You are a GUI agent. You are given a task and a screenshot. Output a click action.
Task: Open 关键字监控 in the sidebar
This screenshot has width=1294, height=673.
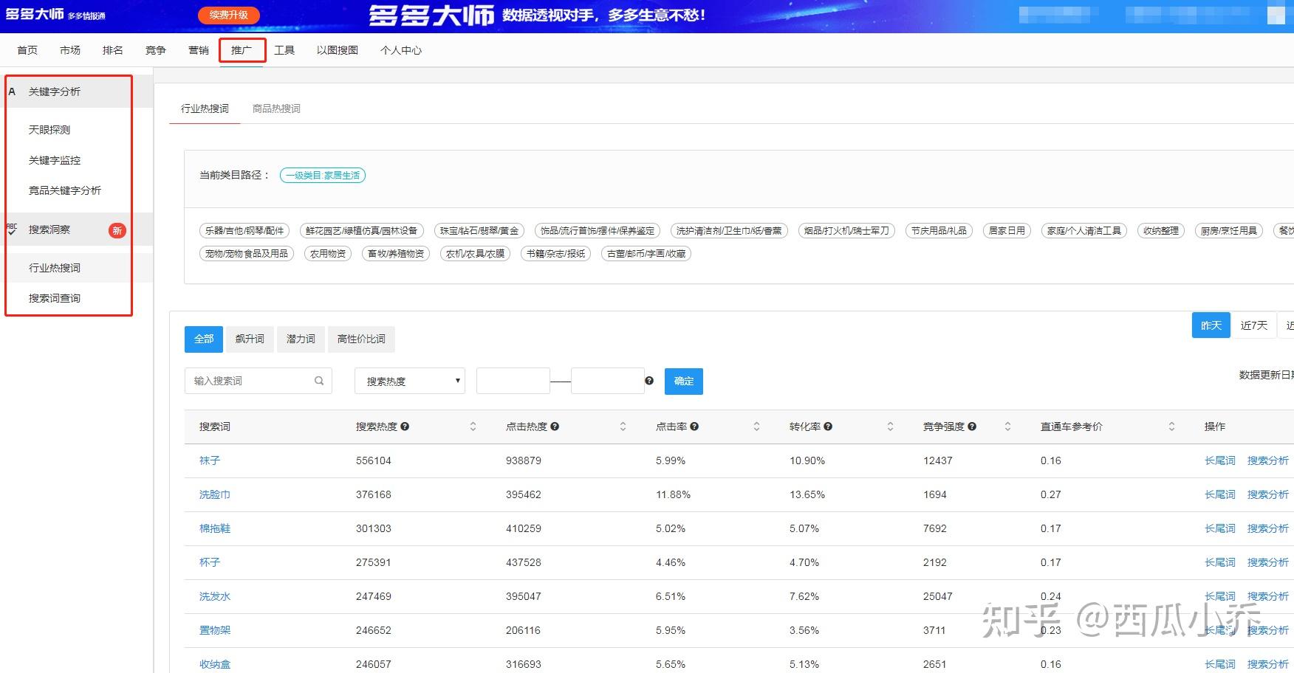click(x=55, y=160)
